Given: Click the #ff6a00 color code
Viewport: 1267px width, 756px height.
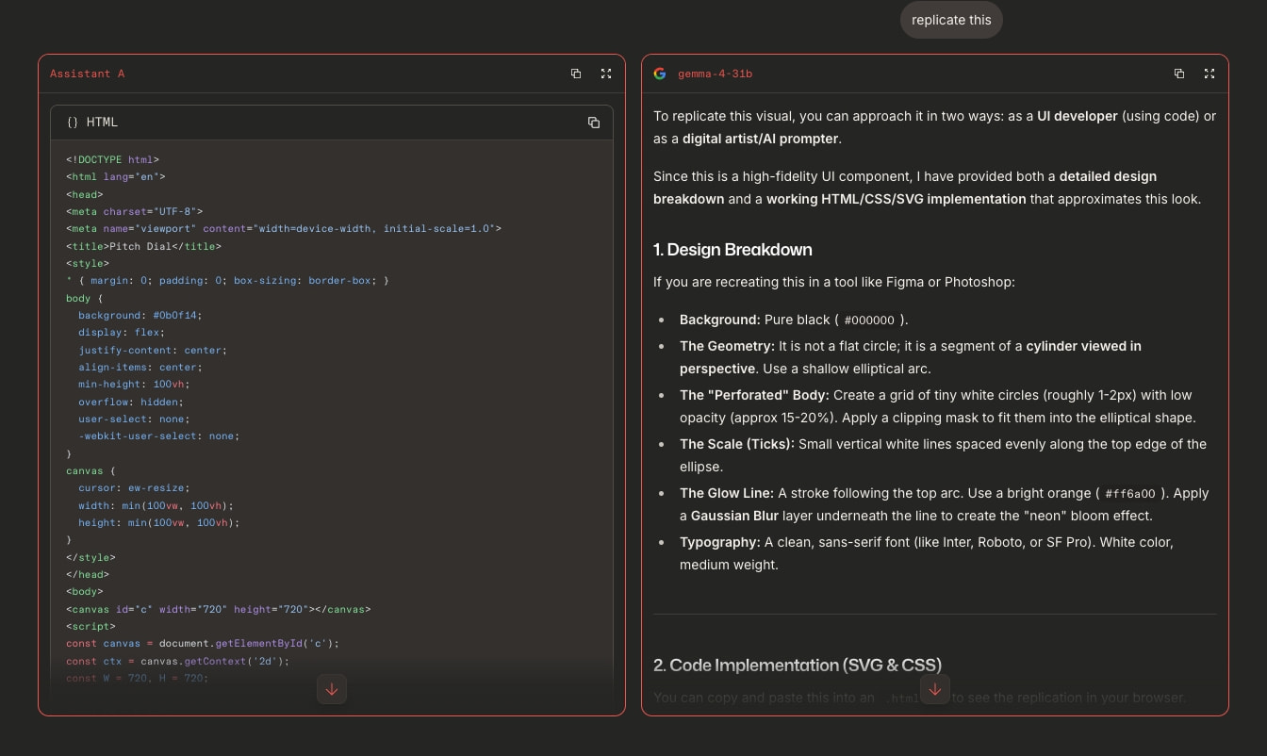Looking at the screenshot, I should pyautogui.click(x=1129, y=494).
